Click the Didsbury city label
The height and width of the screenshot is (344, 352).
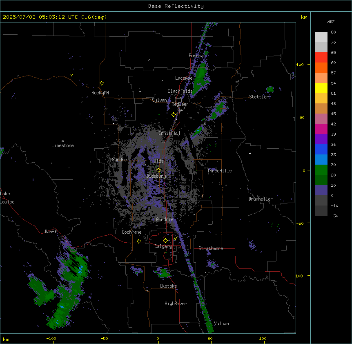coord(156,176)
